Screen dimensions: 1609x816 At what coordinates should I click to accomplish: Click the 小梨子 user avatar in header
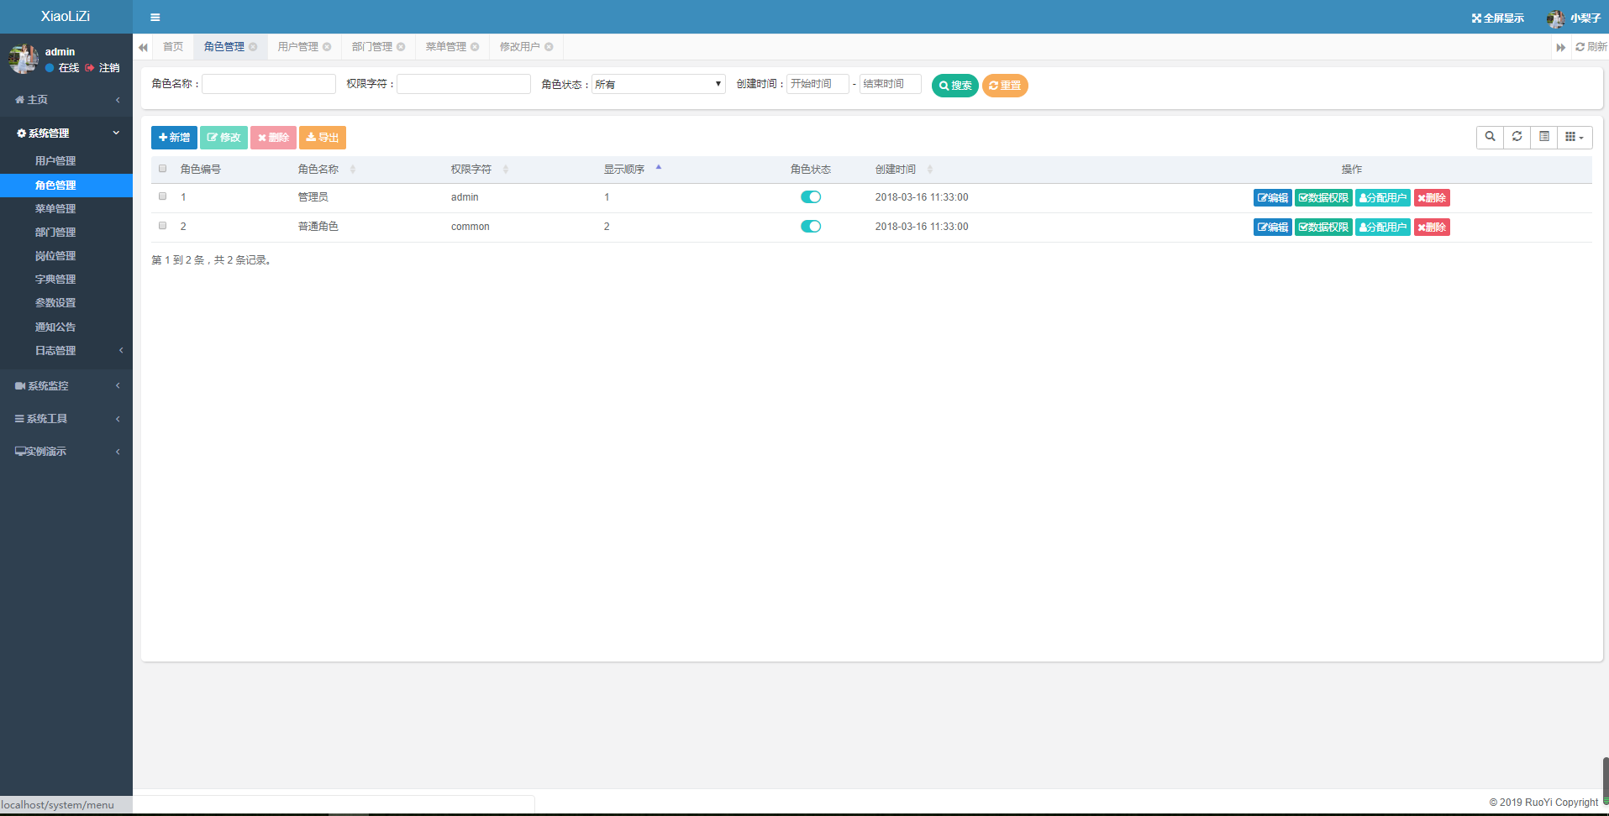(1555, 18)
